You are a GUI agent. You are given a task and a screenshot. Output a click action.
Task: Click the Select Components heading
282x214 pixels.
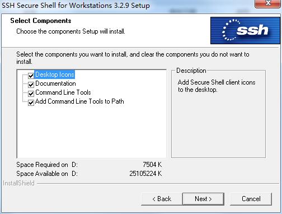41,21
